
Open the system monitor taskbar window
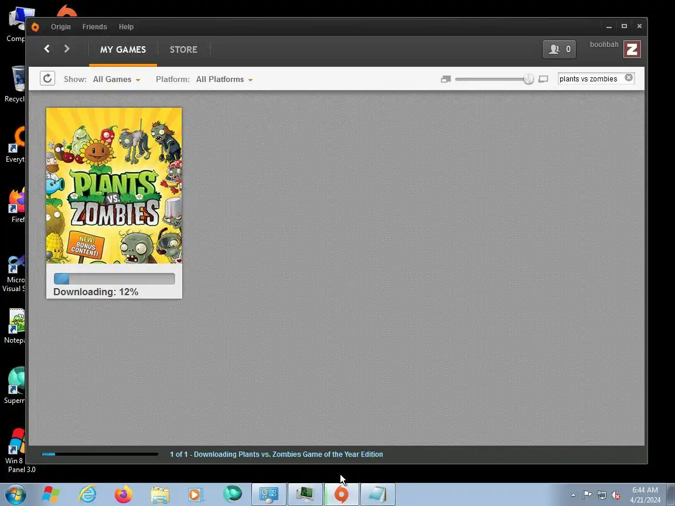click(x=305, y=494)
